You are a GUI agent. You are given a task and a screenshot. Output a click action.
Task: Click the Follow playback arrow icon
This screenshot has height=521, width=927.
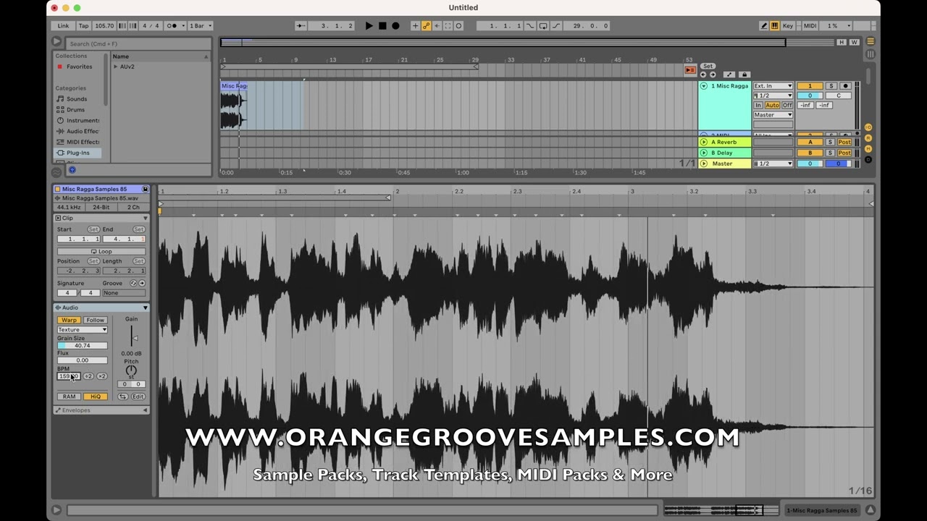(x=301, y=26)
